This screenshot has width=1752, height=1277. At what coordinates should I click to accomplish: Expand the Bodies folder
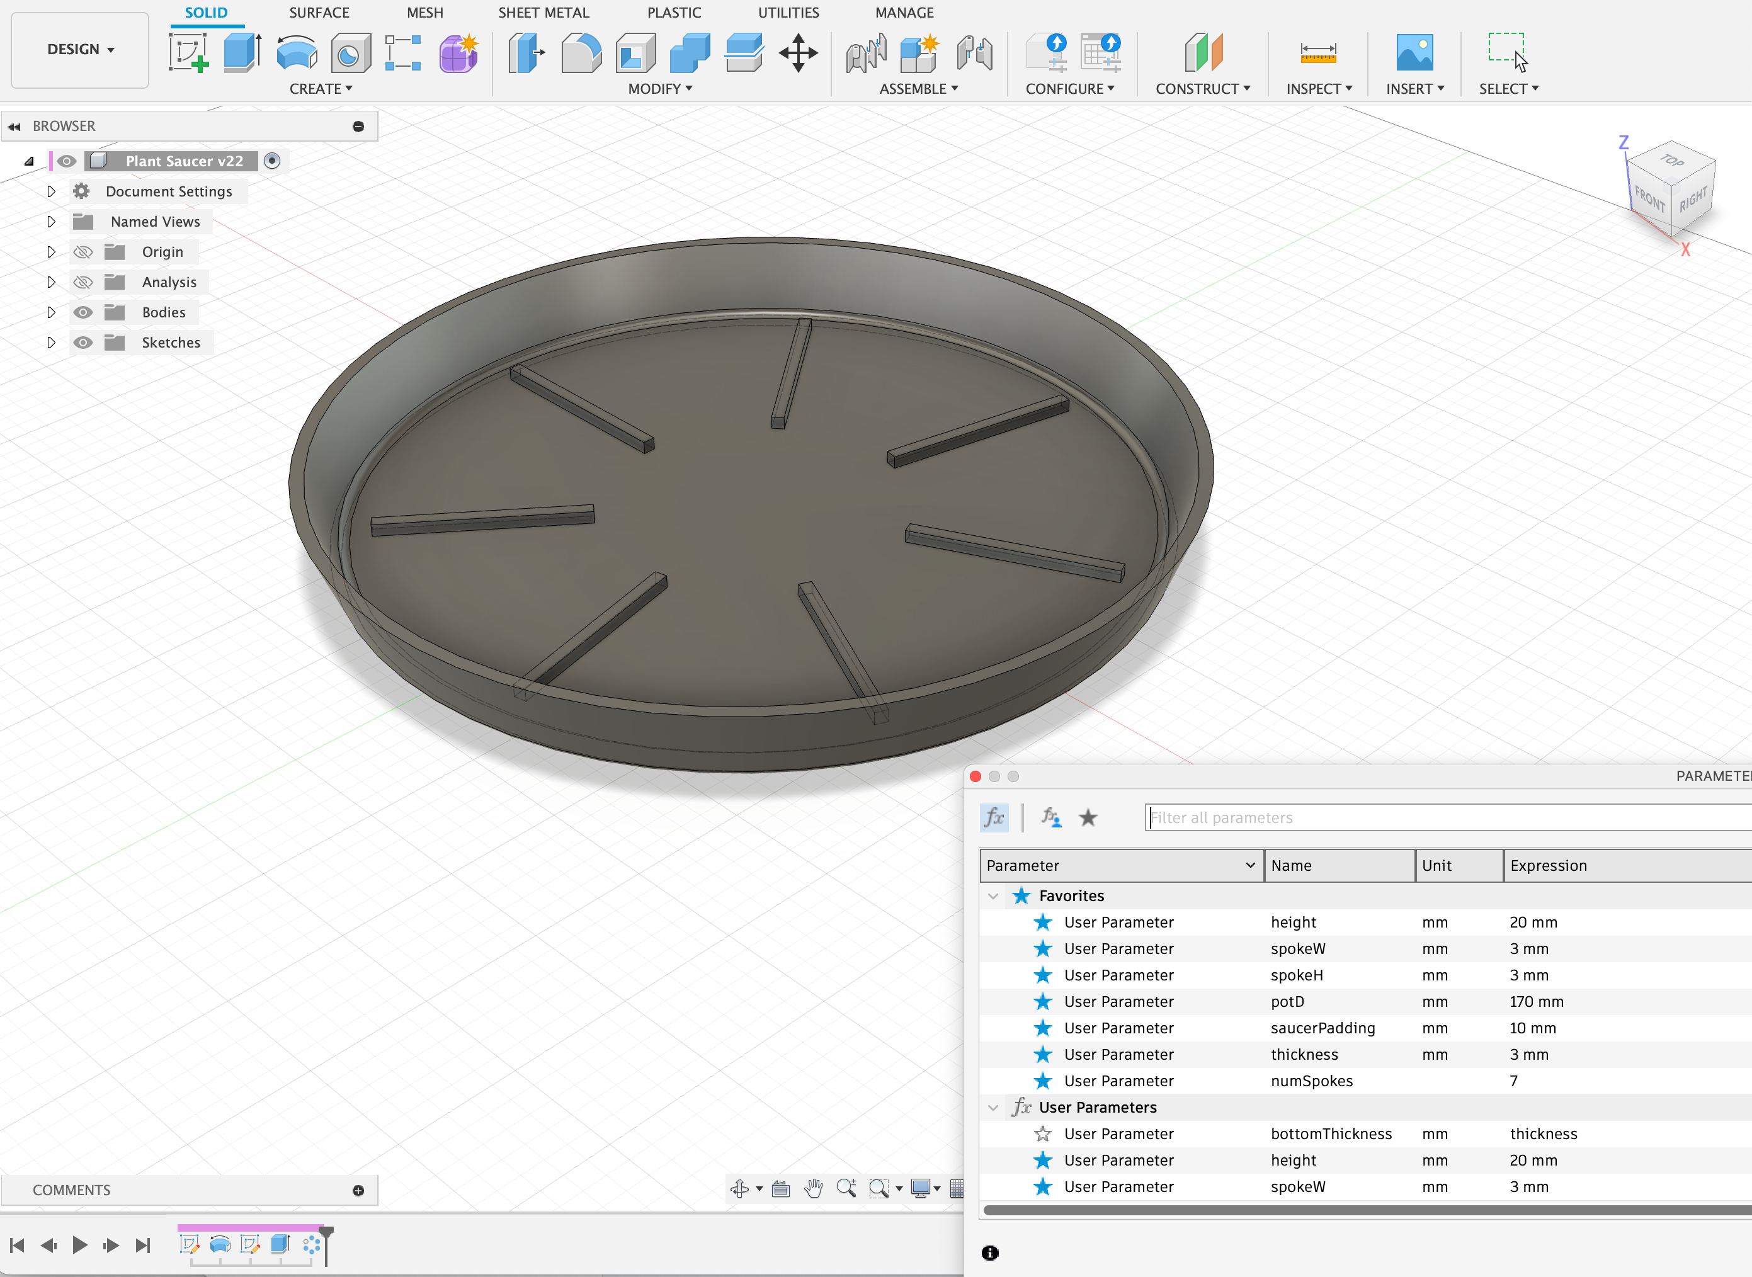pyautogui.click(x=51, y=312)
